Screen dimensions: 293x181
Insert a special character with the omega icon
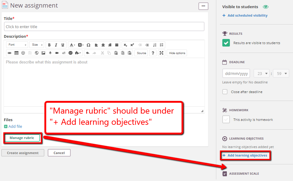point(89,45)
